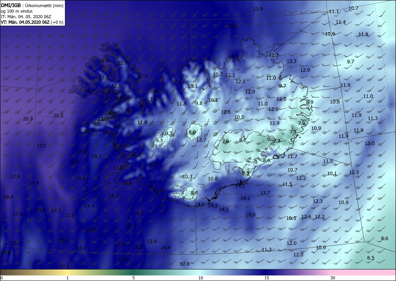Click the 13.7 value on the map

(265, 193)
